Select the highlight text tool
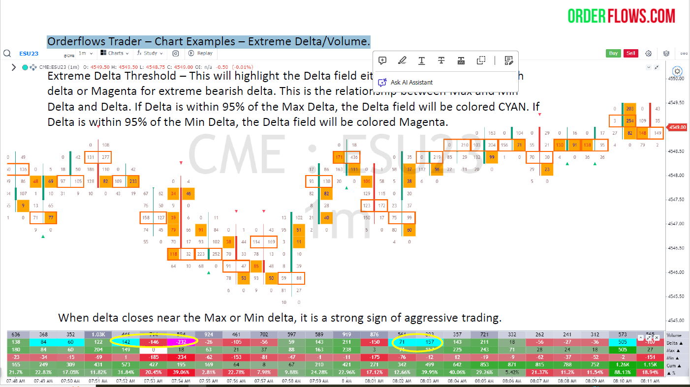 [x=402, y=60]
